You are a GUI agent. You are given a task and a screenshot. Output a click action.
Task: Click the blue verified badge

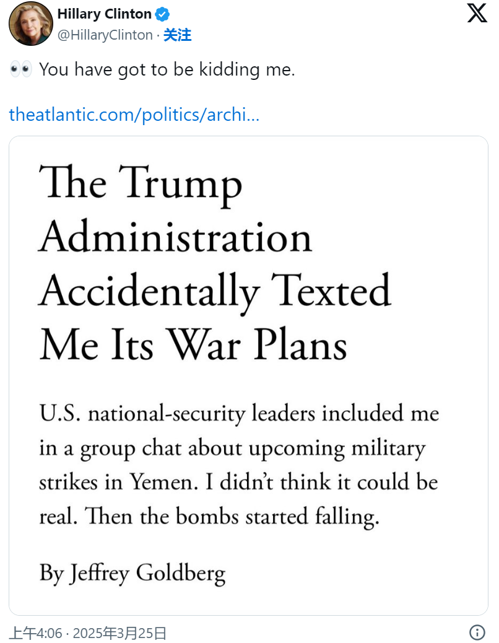click(x=162, y=14)
